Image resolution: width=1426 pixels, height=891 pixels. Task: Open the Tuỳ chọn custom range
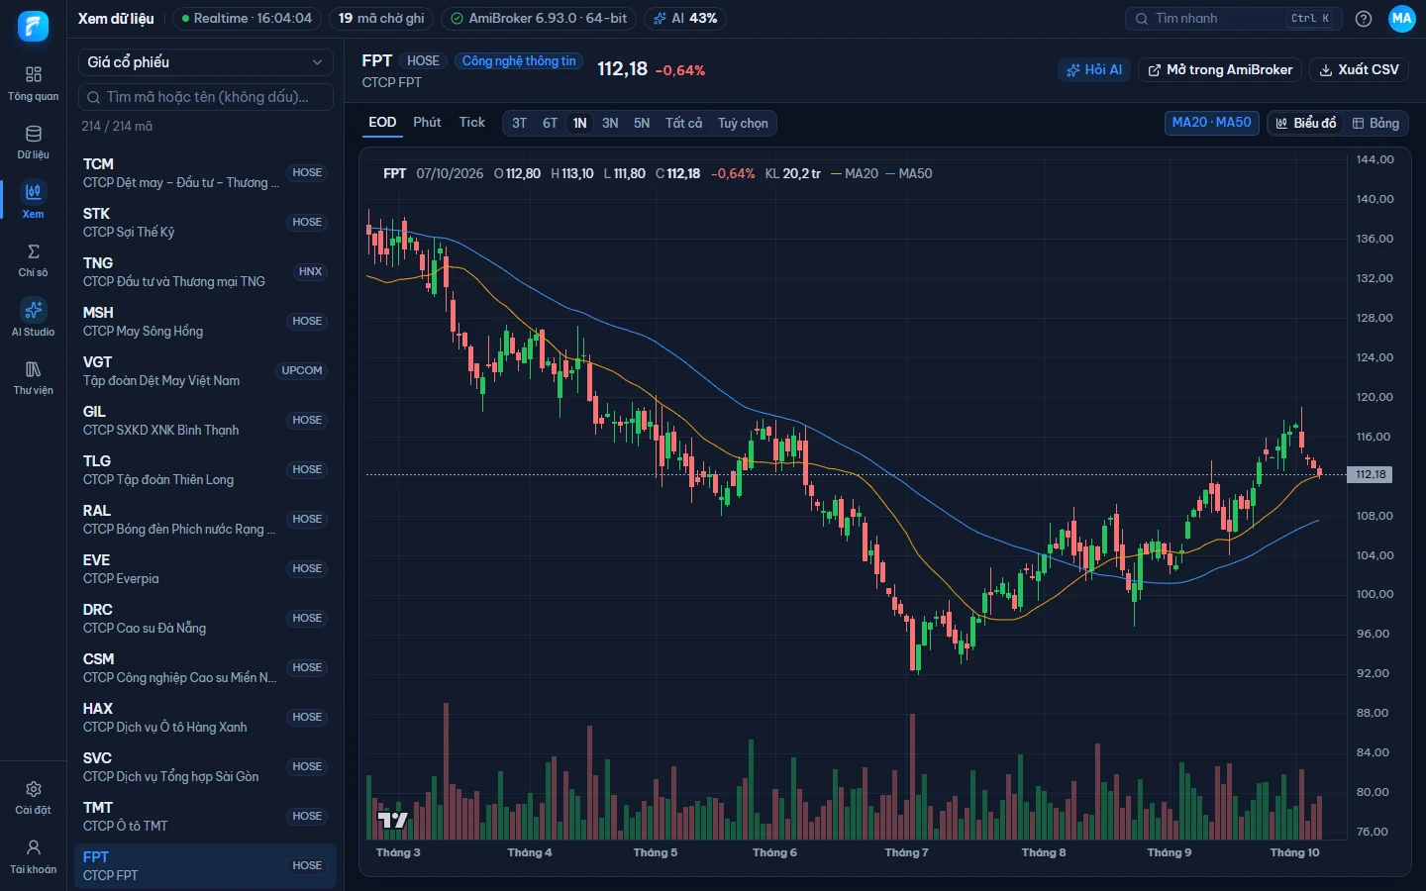[743, 123]
